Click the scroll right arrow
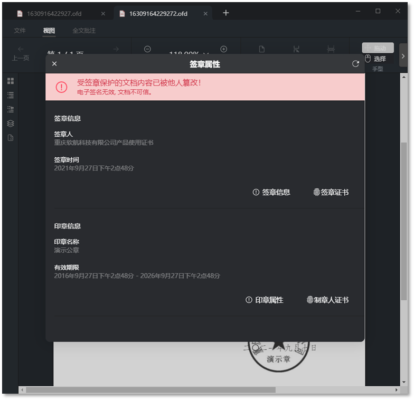The image size is (414, 400). [396, 390]
